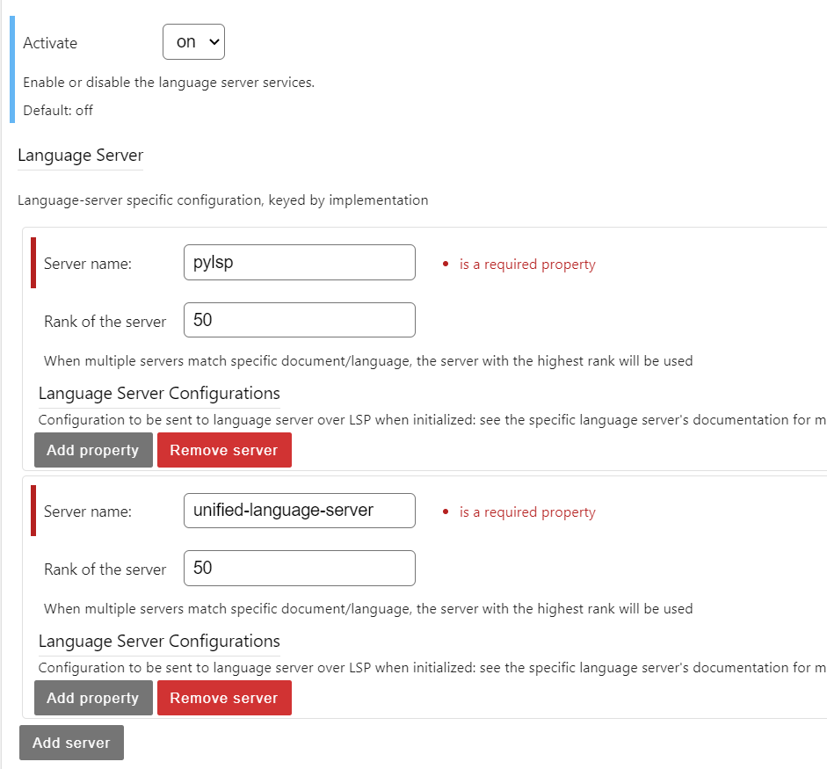Click the pylsp 'Configuration to be sent' description
This screenshot has height=769, width=827.
tap(432, 420)
